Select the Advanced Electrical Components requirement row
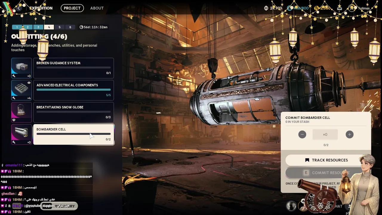382x215 pixels. (x=73, y=90)
